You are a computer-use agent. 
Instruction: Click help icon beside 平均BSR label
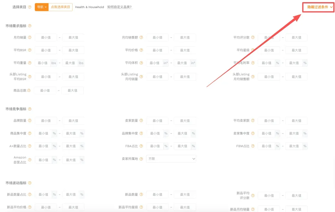pyautogui.click(x=30, y=50)
